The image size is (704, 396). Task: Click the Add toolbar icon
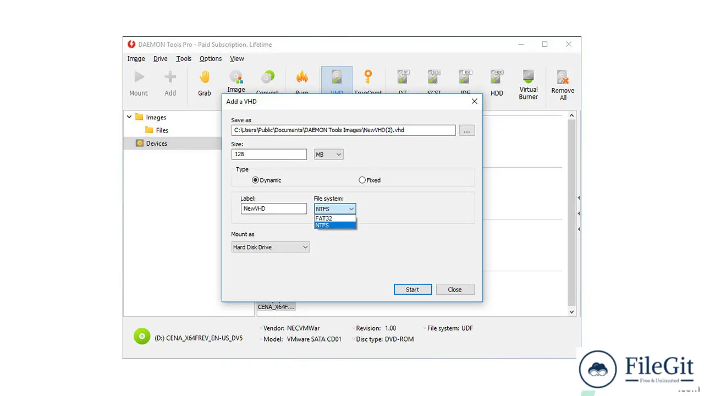(170, 77)
